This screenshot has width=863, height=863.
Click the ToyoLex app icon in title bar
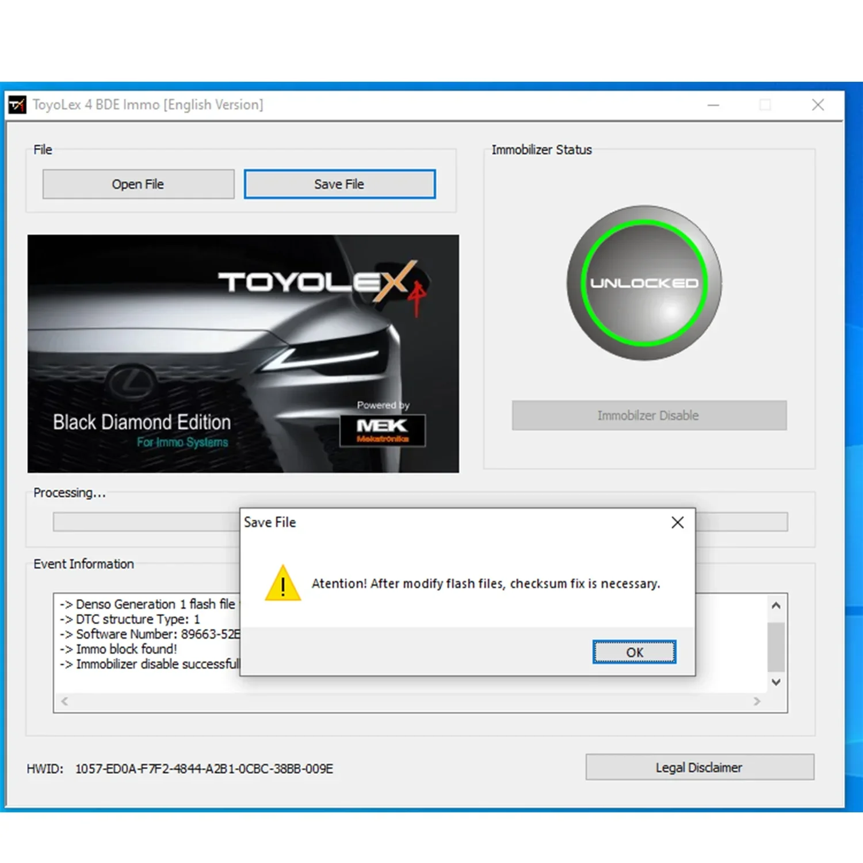point(17,104)
